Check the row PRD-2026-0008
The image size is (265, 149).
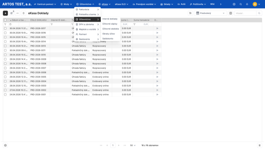coord(5,63)
